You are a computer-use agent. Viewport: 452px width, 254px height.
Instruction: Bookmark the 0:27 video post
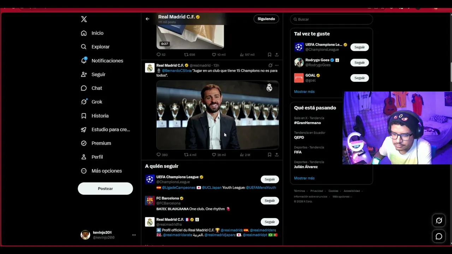269,55
